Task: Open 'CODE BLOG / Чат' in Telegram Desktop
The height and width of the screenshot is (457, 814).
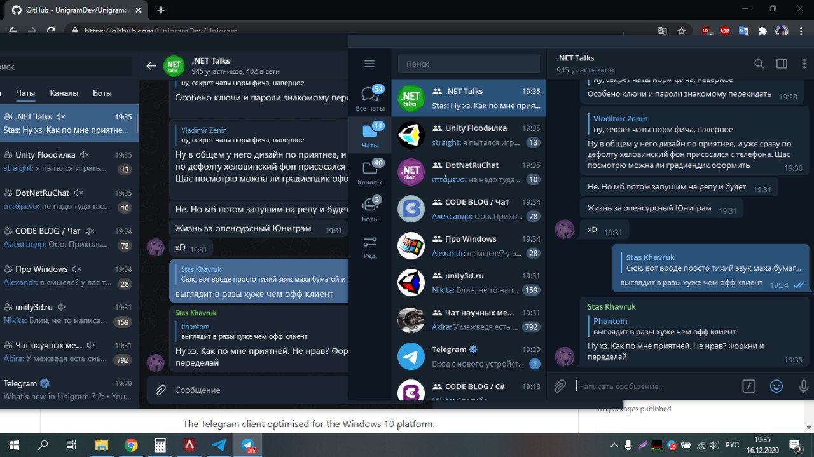Action: [x=469, y=208]
